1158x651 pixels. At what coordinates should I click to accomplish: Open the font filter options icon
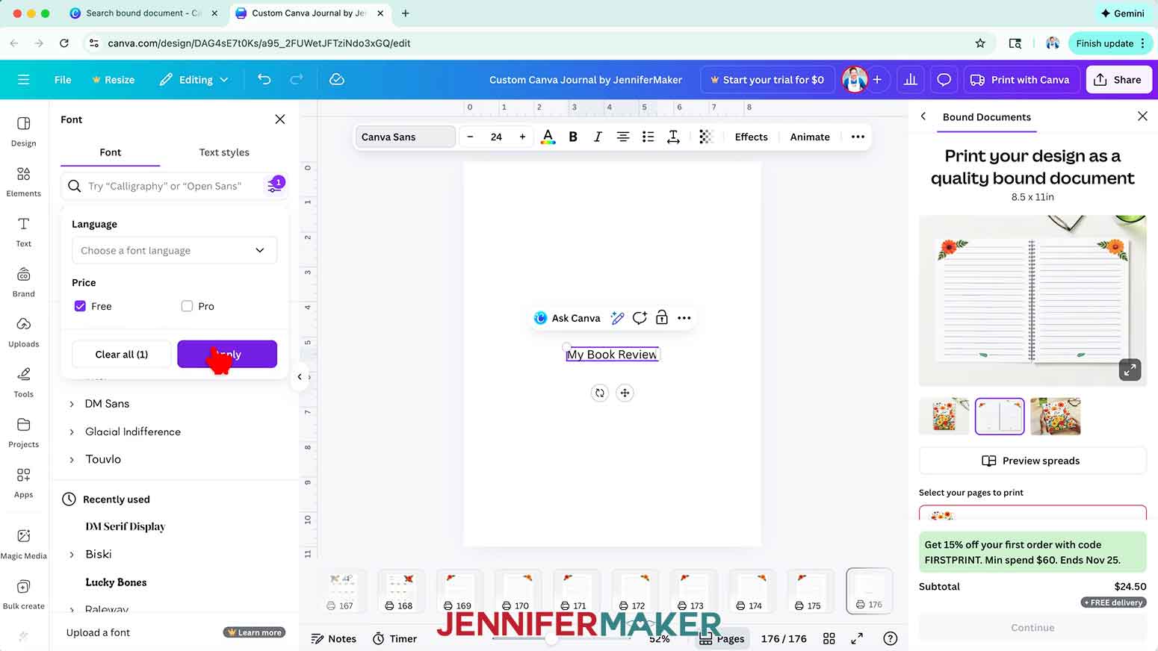coord(275,185)
